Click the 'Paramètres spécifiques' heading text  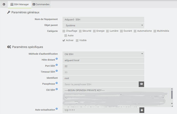click(x=27, y=47)
